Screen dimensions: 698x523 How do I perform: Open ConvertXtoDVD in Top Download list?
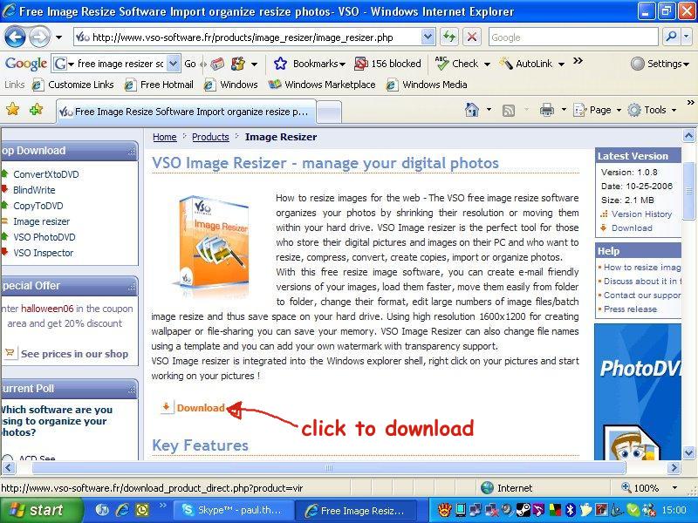click(x=46, y=174)
